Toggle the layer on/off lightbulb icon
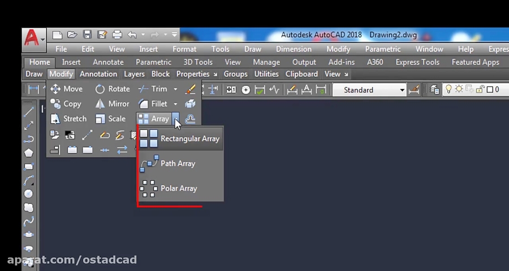This screenshot has height=271, width=509. (x=448, y=89)
